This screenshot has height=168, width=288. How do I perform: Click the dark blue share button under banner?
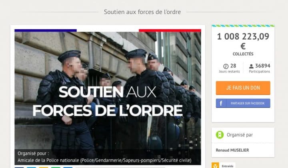click(x=19, y=168)
